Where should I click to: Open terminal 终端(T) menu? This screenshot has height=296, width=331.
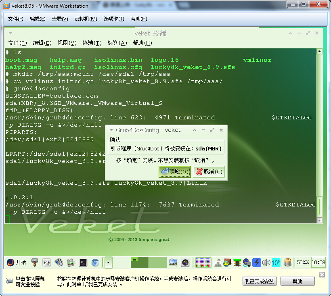coord(92,43)
